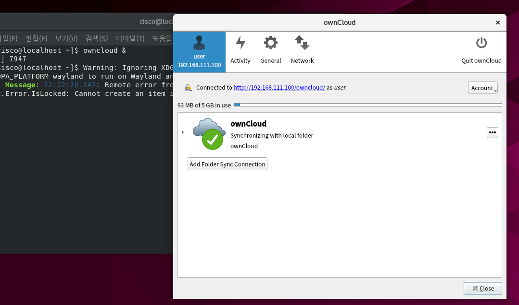Screen dimensions: 519x305
Task: Click the Close button at bottom
Action: click(x=482, y=288)
